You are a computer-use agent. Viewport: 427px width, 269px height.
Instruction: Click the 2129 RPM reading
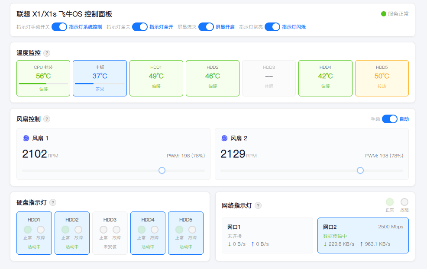pyautogui.click(x=239, y=154)
